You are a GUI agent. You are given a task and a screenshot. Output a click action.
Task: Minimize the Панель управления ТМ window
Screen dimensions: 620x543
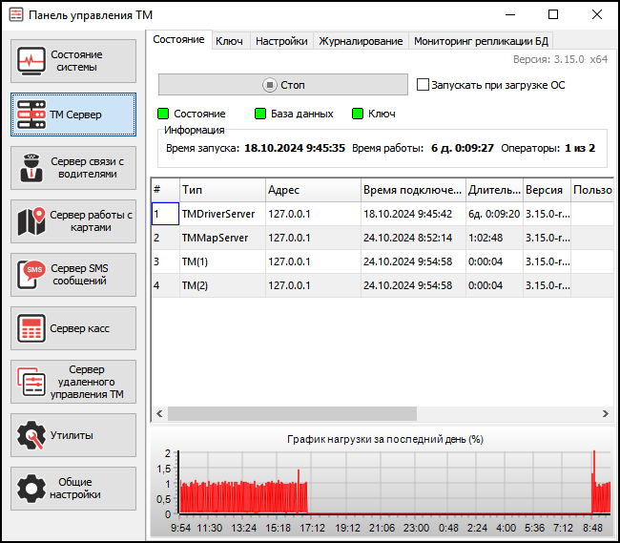coord(510,15)
